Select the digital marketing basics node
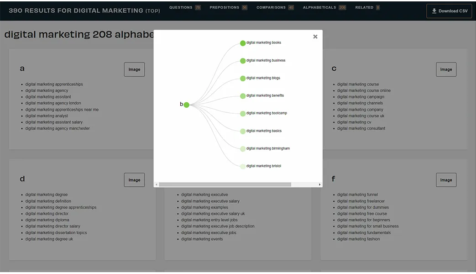The height and width of the screenshot is (274, 476). (x=243, y=131)
